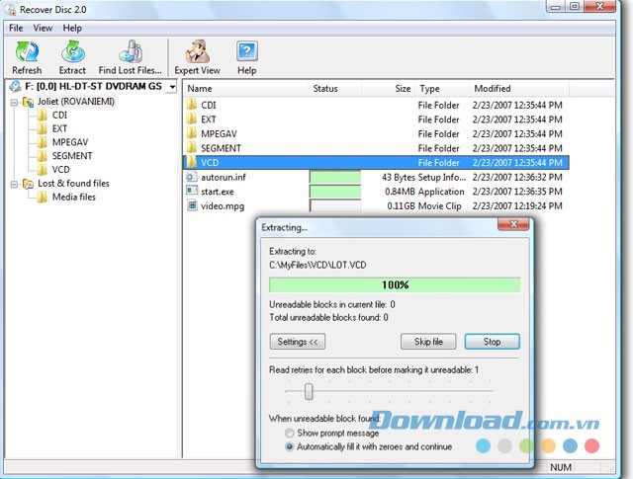633x479 pixels.
Task: Select the start.exe file name
Action: click(x=218, y=192)
